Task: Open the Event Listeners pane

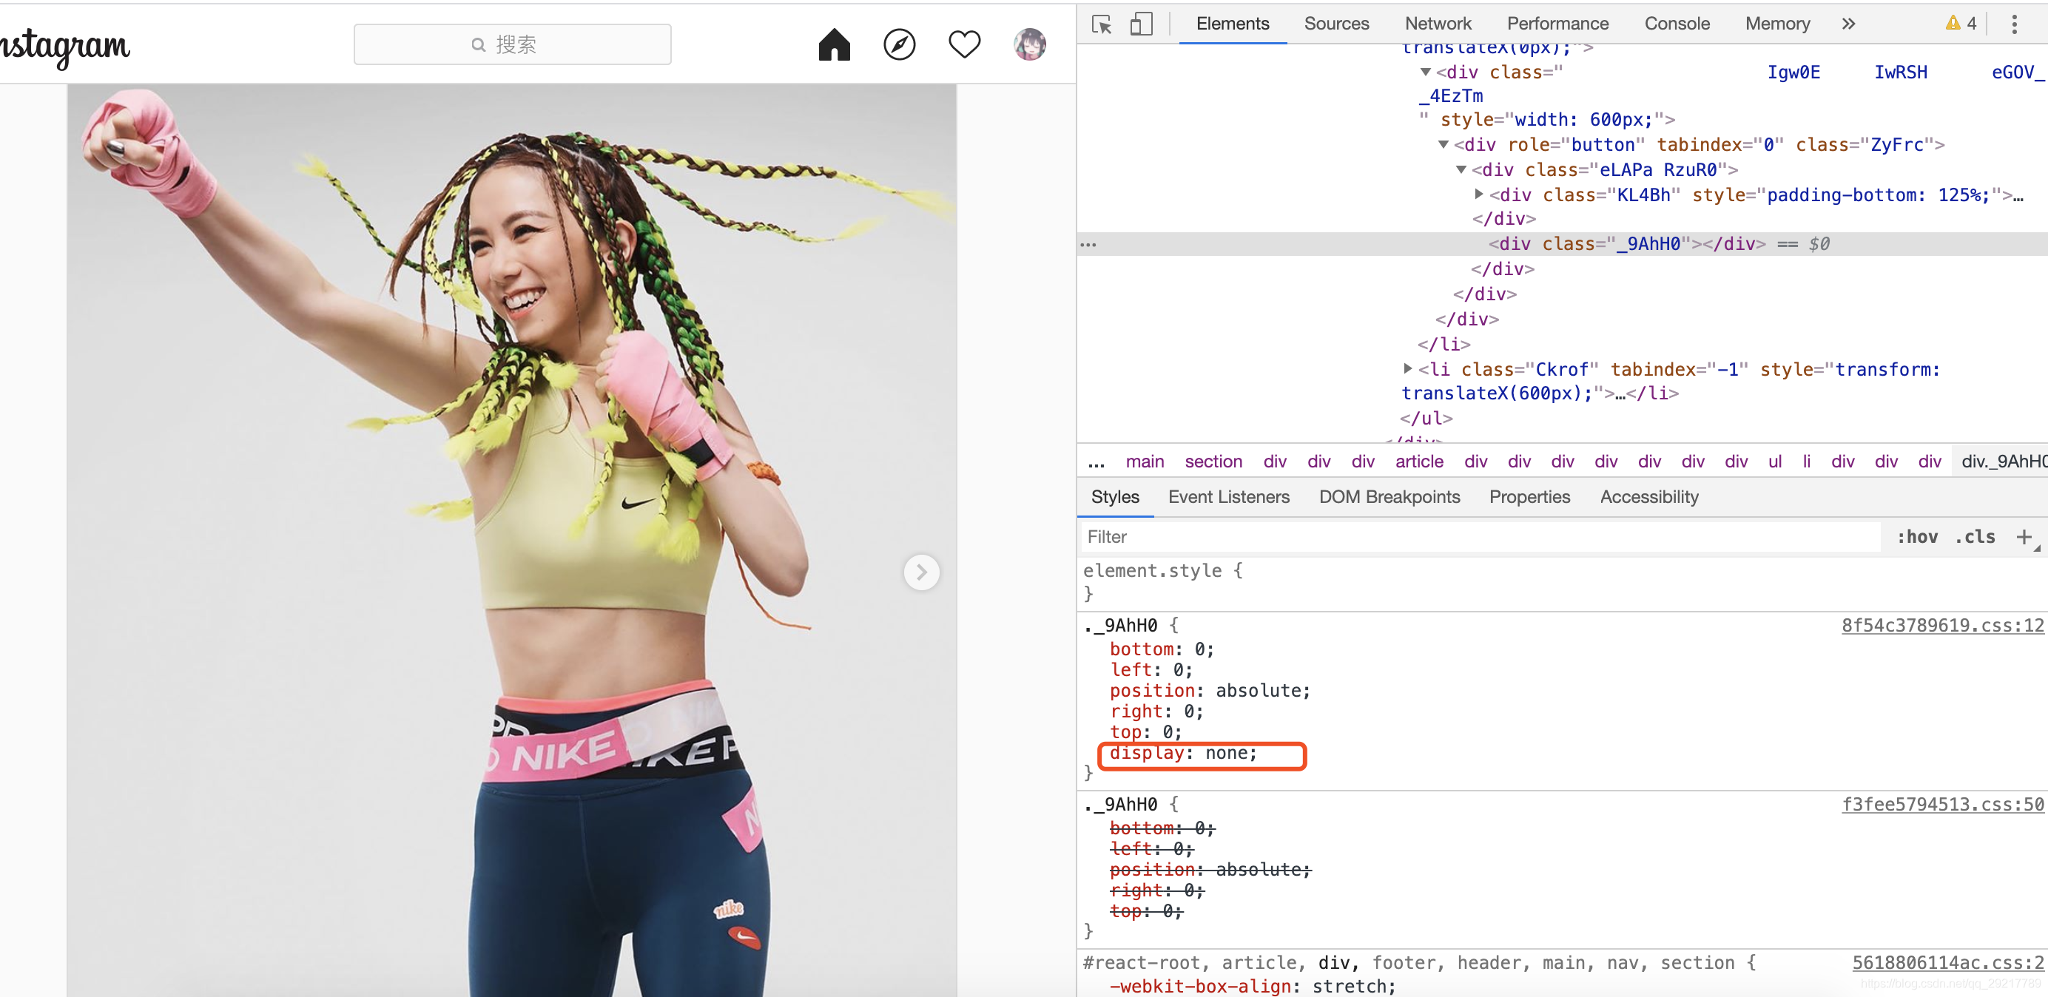Action: (1228, 498)
